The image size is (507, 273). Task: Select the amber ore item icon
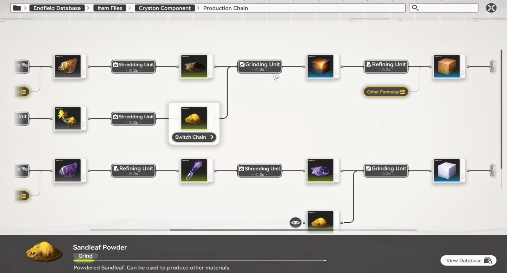tap(68, 66)
